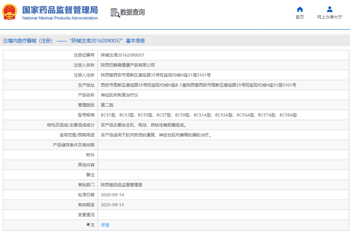Image resolution: width=350 pixels, height=231 pixels.
Task: Click the 结构及组成/主要组成成分 label
Action: pos(70,125)
